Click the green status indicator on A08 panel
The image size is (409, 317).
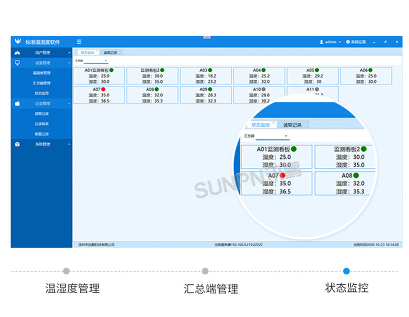[156, 88]
